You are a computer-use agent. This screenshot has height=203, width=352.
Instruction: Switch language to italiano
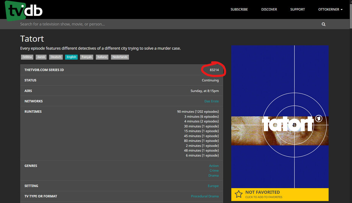point(102,57)
